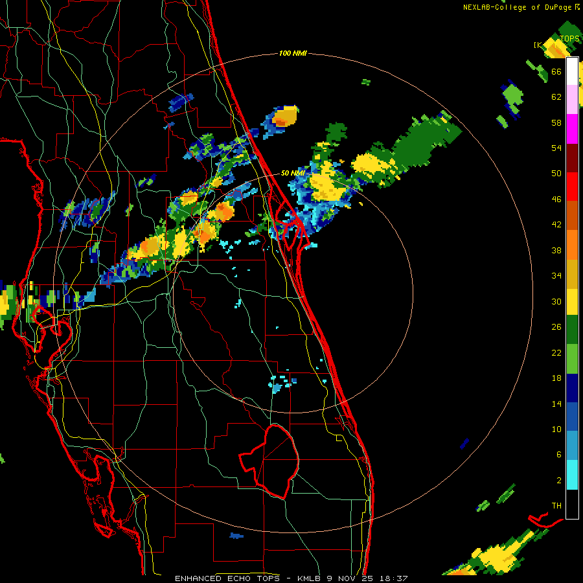Select the light green legend swatch
The height and width of the screenshot is (583, 583).
(572, 359)
